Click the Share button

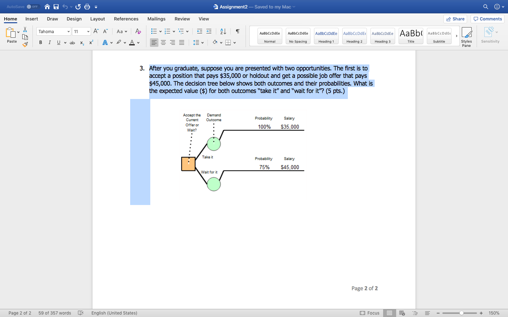pos(455,19)
